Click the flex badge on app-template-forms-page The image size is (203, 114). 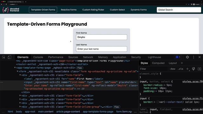(80, 68)
